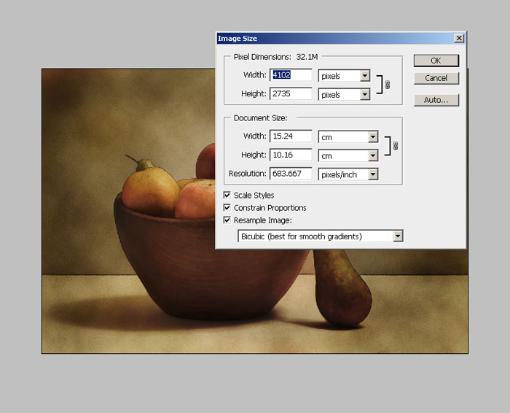This screenshot has width=510, height=413.
Task: Click the Resample Image label
Action: pyautogui.click(x=263, y=220)
